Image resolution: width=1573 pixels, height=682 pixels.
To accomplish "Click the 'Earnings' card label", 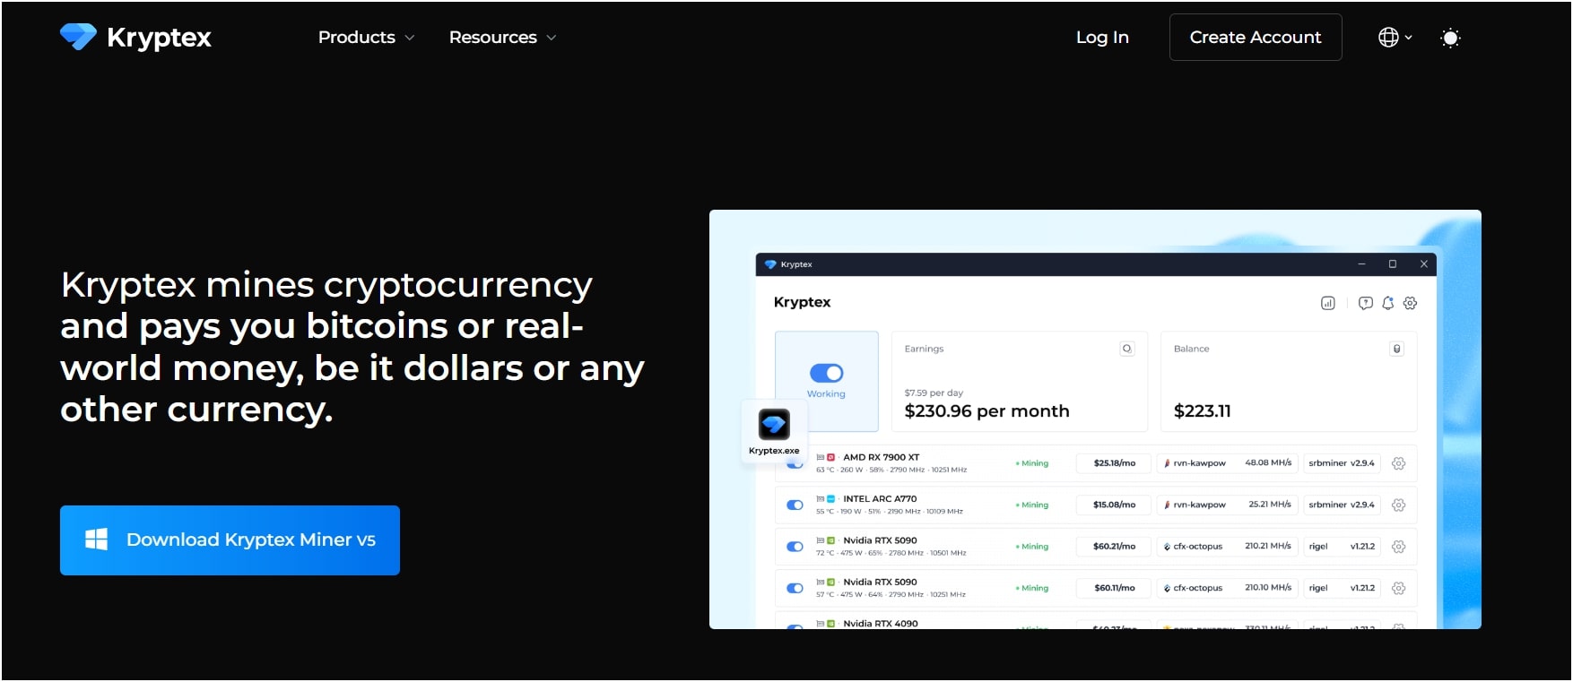I will pyautogui.click(x=924, y=349).
